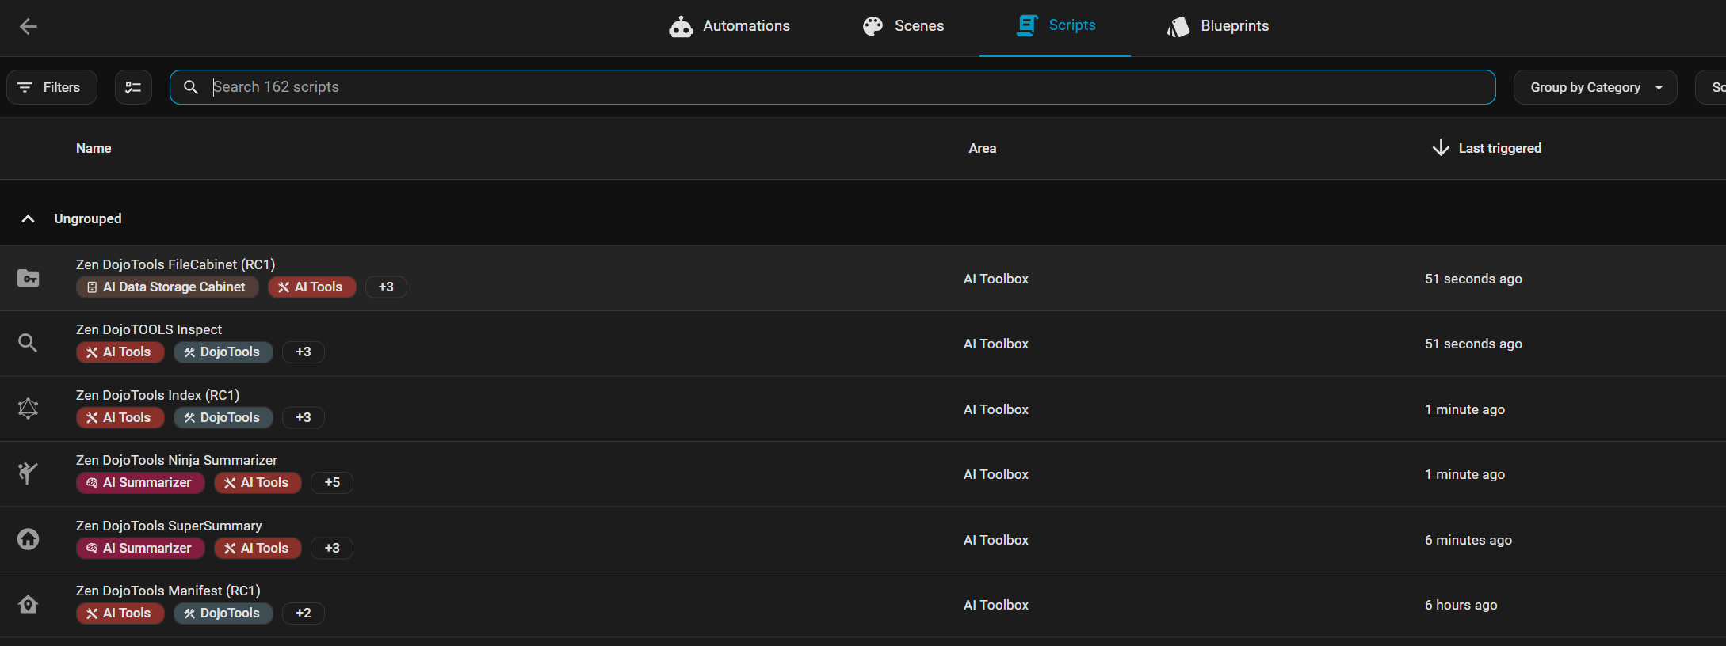The height and width of the screenshot is (646, 1726).
Task: Click DojoTools label on Inspect row
Action: click(223, 351)
